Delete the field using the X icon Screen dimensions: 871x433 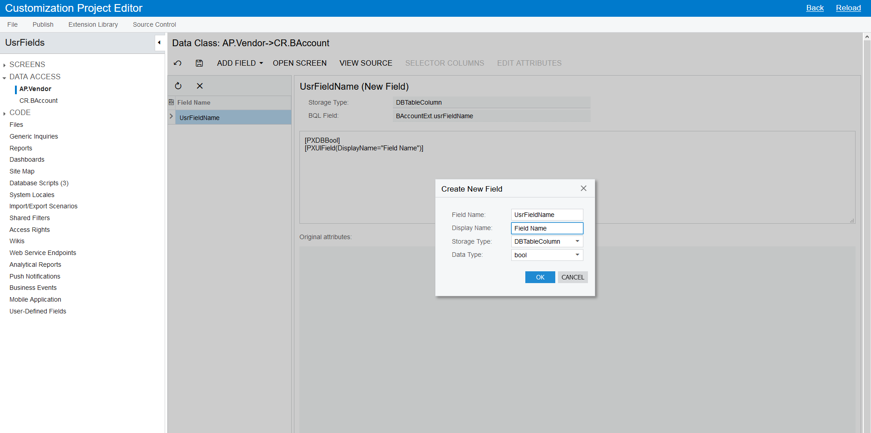[x=200, y=86]
